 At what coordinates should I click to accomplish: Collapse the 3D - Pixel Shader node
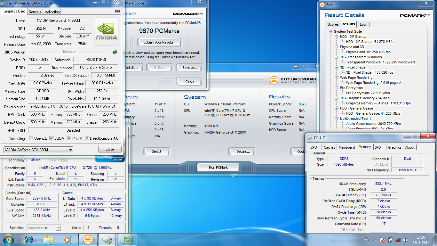(x=337, y=67)
